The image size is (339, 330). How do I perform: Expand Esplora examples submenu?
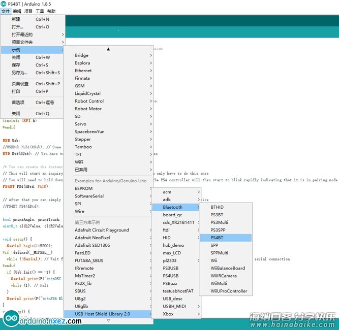(109, 63)
